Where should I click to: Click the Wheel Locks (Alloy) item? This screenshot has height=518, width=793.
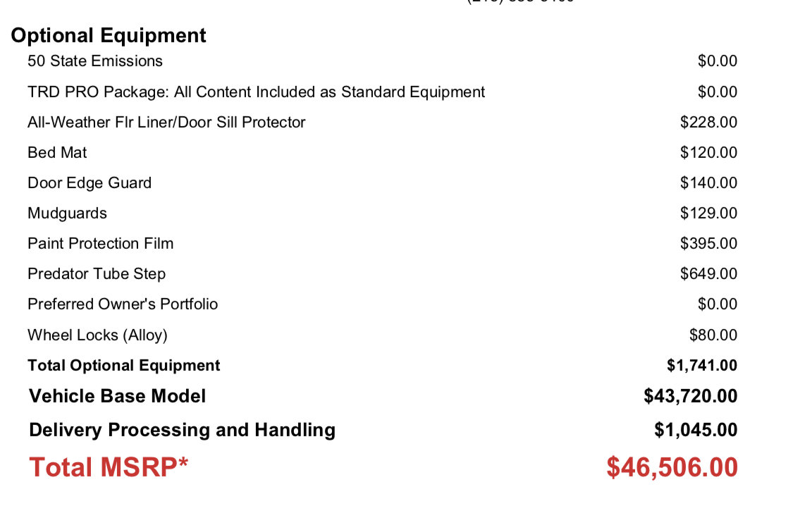[97, 335]
